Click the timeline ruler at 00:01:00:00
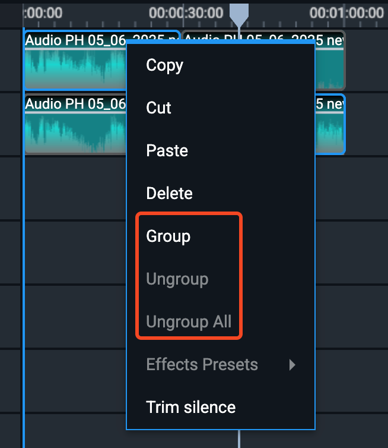Screen dimensions: 388x448 346,13
